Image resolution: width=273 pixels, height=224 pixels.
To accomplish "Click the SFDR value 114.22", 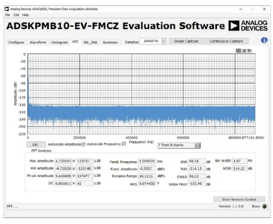I will pyautogui.click(x=240, y=169).
